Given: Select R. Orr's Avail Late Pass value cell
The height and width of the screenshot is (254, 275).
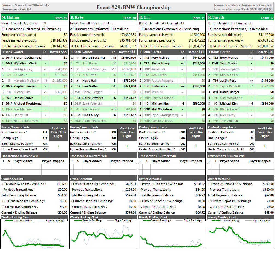Looking at the screenshot, I should click(x=196, y=146).
